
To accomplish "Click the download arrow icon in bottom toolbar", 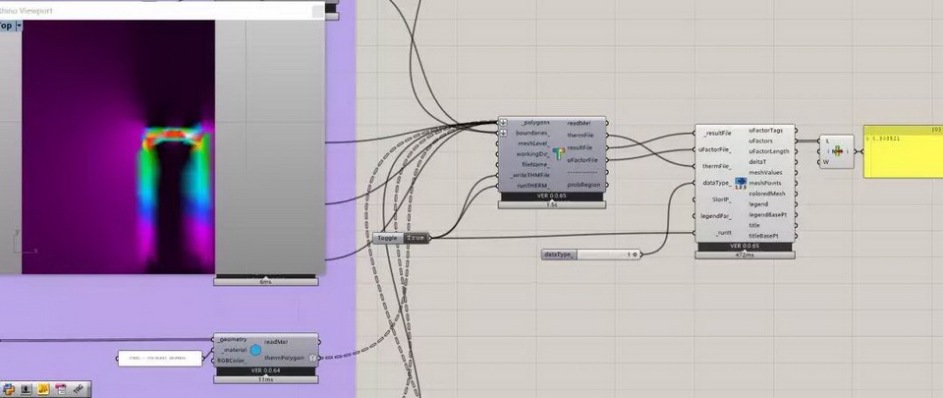I will 26,389.
